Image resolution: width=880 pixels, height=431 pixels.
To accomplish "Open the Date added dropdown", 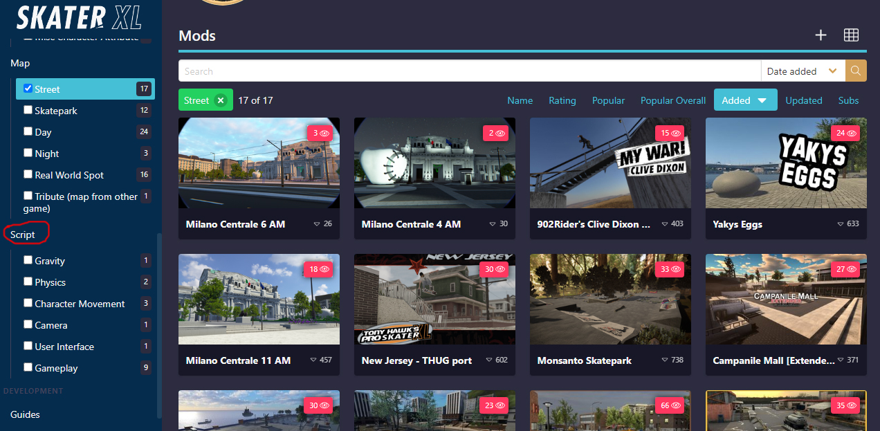I will tap(803, 71).
